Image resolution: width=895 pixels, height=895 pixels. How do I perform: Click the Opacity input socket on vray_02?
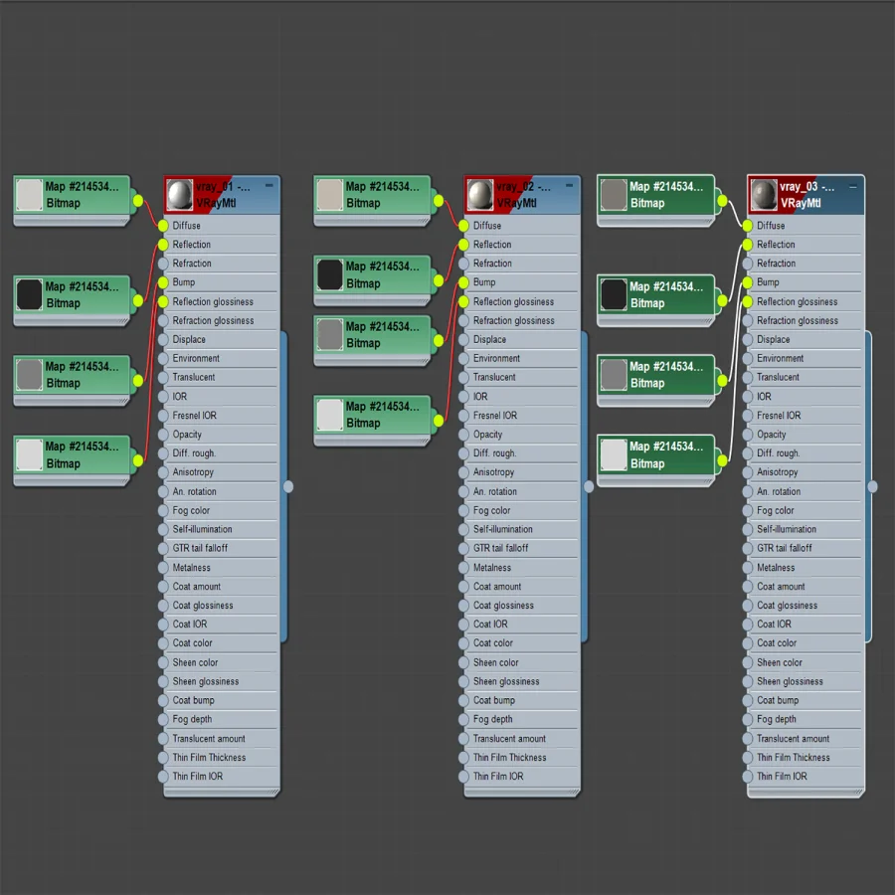463,435
